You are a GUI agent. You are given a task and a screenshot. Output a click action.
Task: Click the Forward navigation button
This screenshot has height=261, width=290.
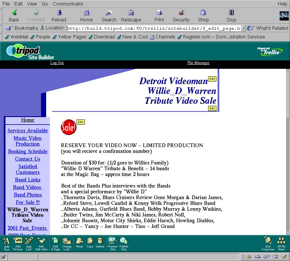(x=36, y=16)
